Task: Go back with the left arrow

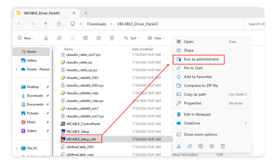Action: [19, 24]
